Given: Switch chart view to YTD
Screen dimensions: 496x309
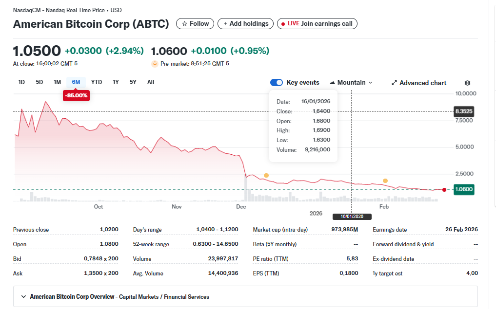Looking at the screenshot, I should (96, 82).
